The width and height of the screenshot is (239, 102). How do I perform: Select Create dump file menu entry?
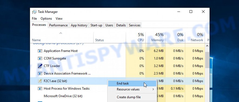pos(132,97)
